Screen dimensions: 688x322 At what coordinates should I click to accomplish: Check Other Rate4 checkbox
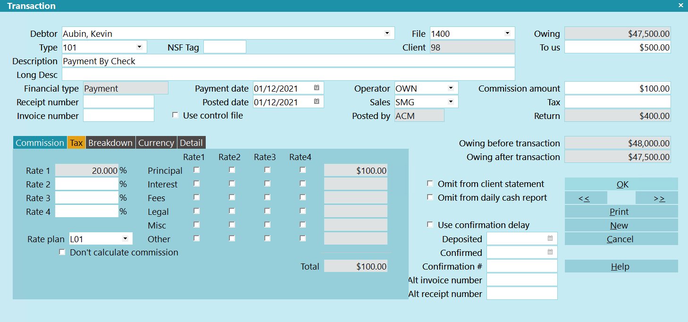tap(303, 238)
